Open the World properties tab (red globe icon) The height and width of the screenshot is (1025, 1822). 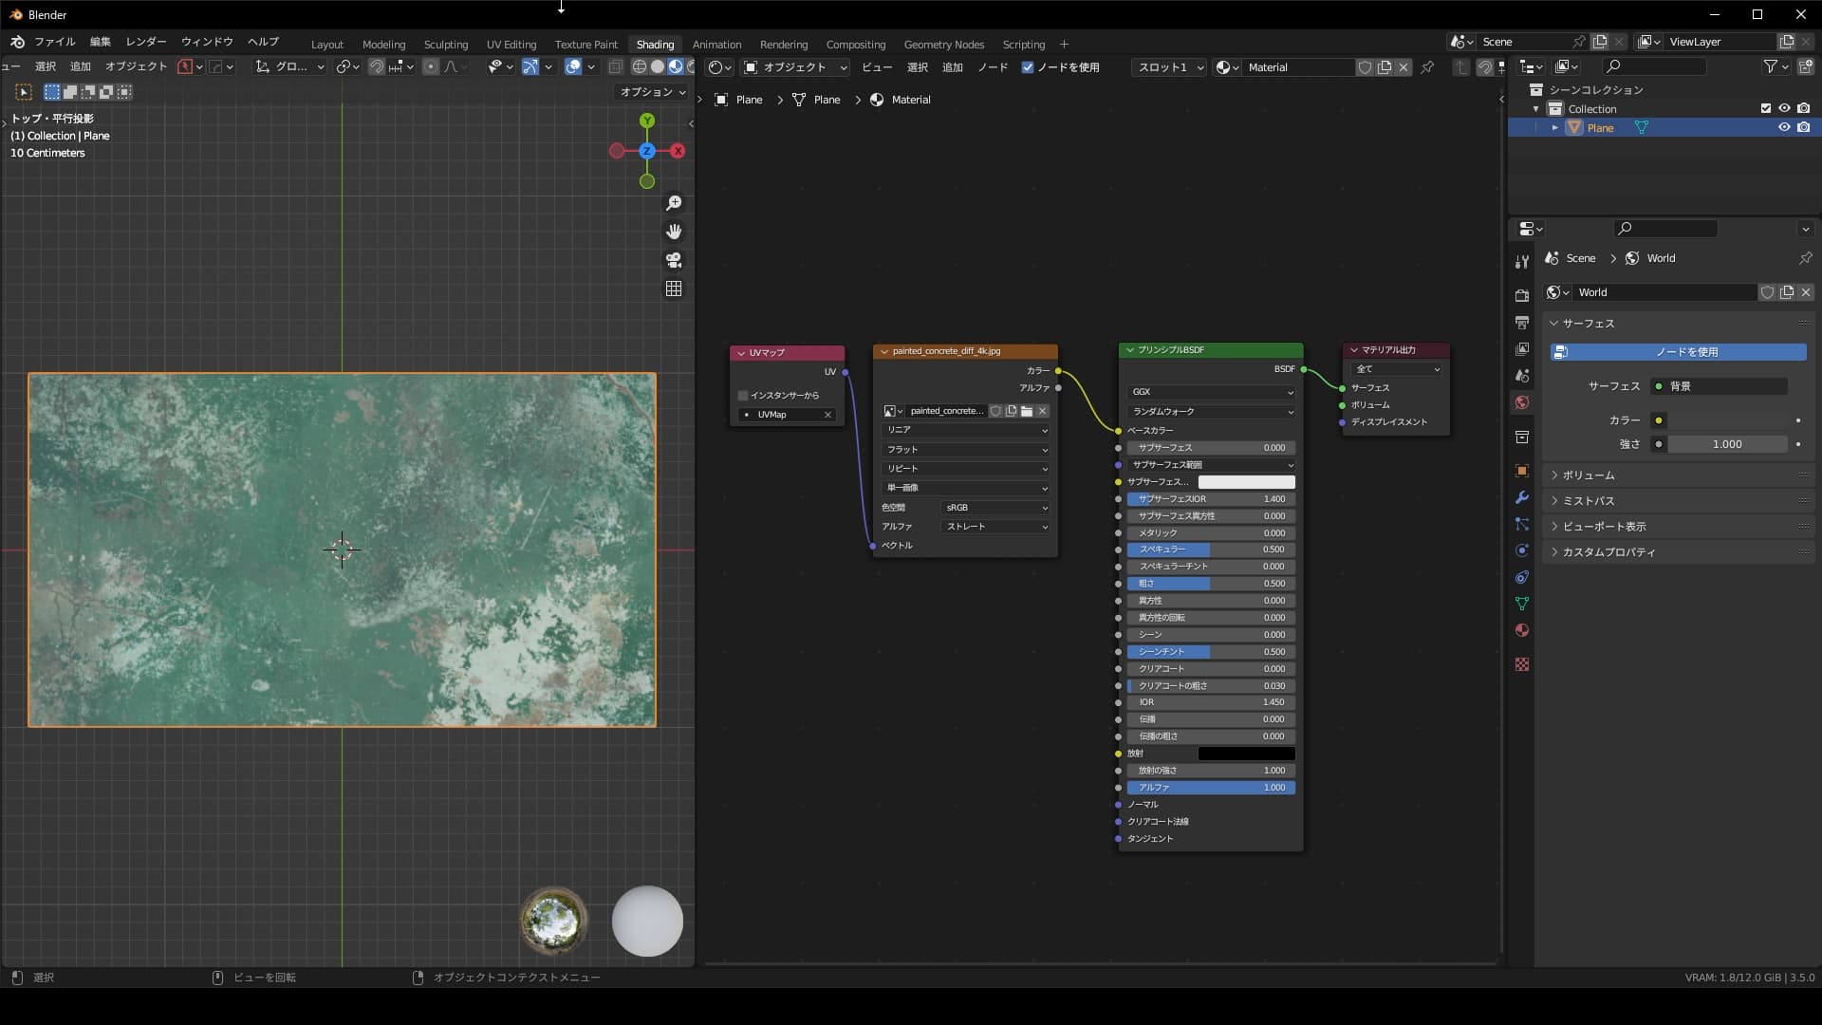pyautogui.click(x=1521, y=401)
